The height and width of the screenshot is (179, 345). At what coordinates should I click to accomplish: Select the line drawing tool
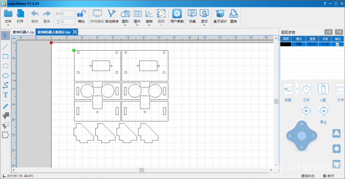6,46
